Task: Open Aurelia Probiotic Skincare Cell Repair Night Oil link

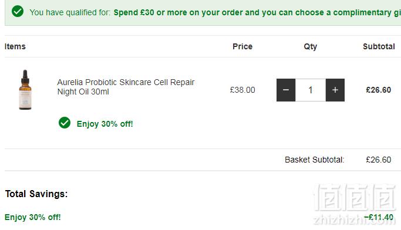Action: pyautogui.click(x=126, y=87)
